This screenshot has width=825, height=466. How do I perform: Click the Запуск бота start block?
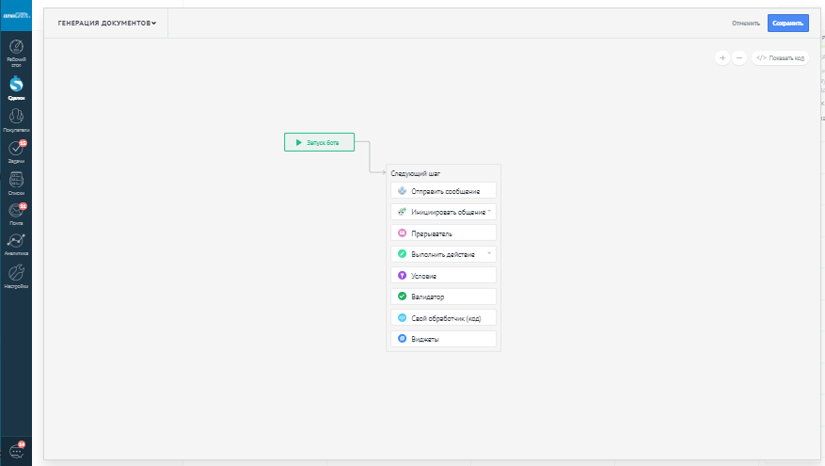[x=319, y=142]
